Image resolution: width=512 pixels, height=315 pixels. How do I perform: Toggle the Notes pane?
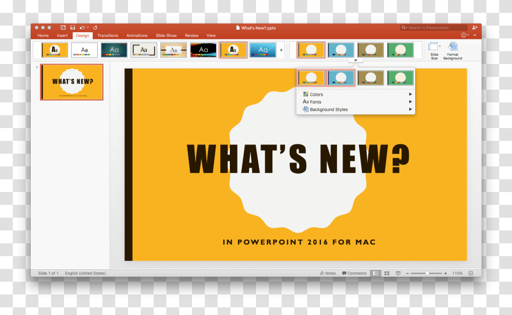(x=328, y=273)
